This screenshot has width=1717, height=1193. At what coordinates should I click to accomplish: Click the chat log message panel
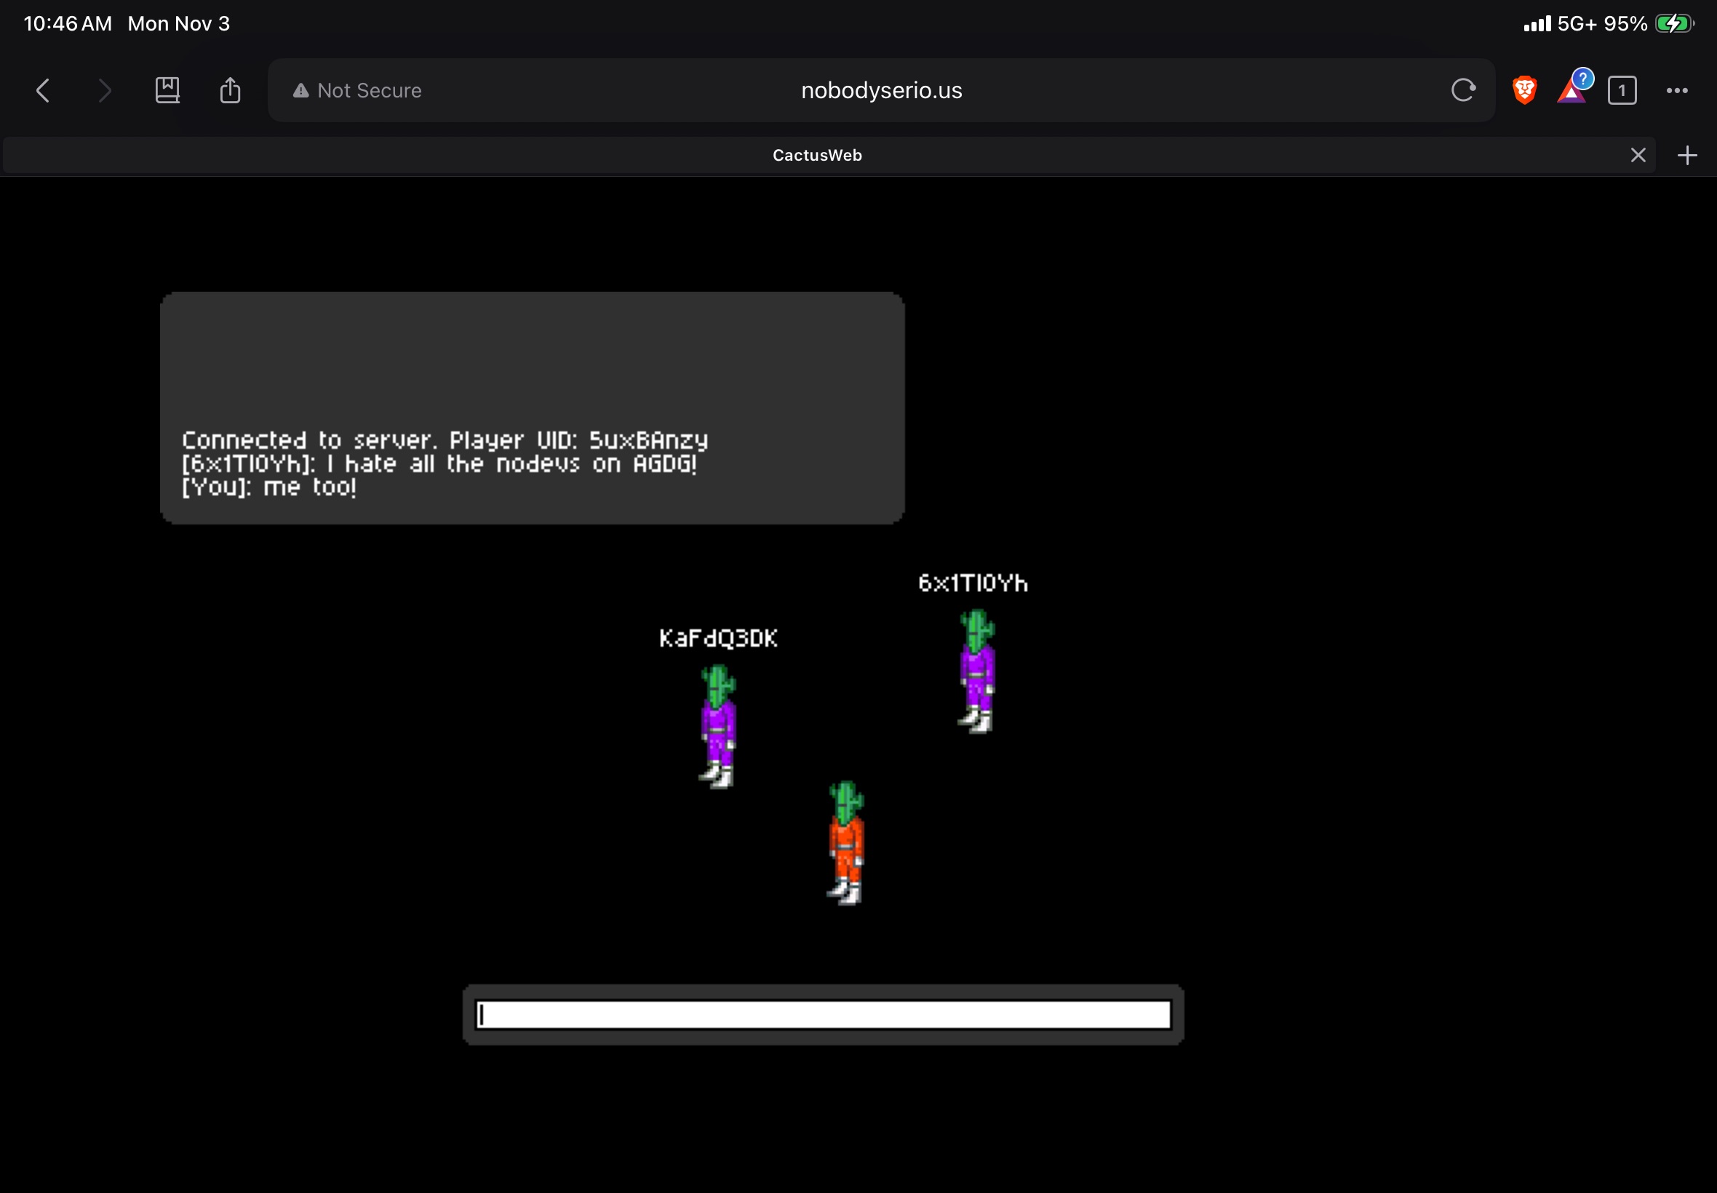pyautogui.click(x=533, y=407)
